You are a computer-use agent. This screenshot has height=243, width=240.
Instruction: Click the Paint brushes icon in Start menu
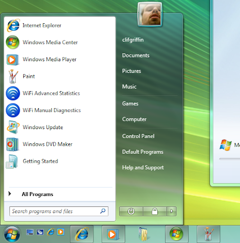tap(13, 76)
